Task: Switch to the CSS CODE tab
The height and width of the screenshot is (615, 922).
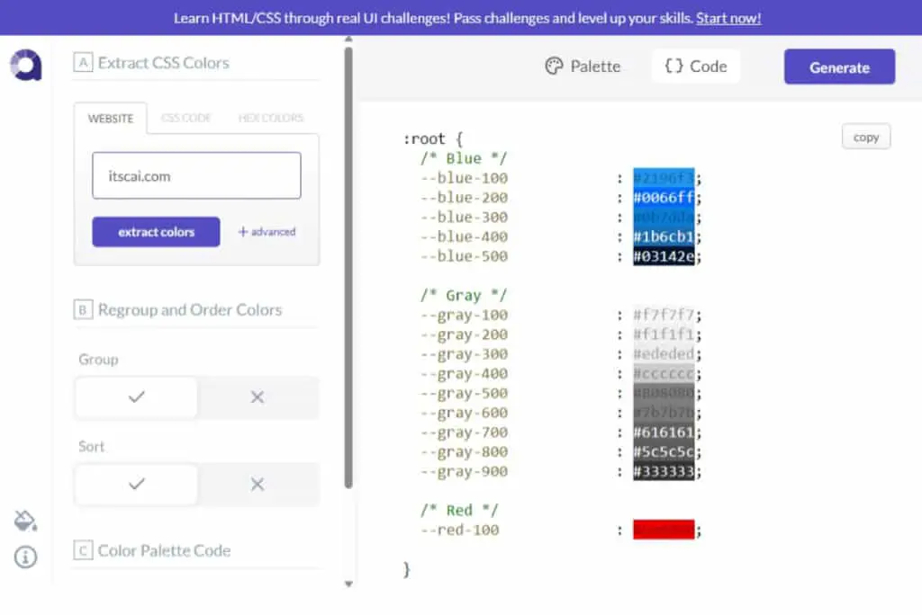Action: 185,118
